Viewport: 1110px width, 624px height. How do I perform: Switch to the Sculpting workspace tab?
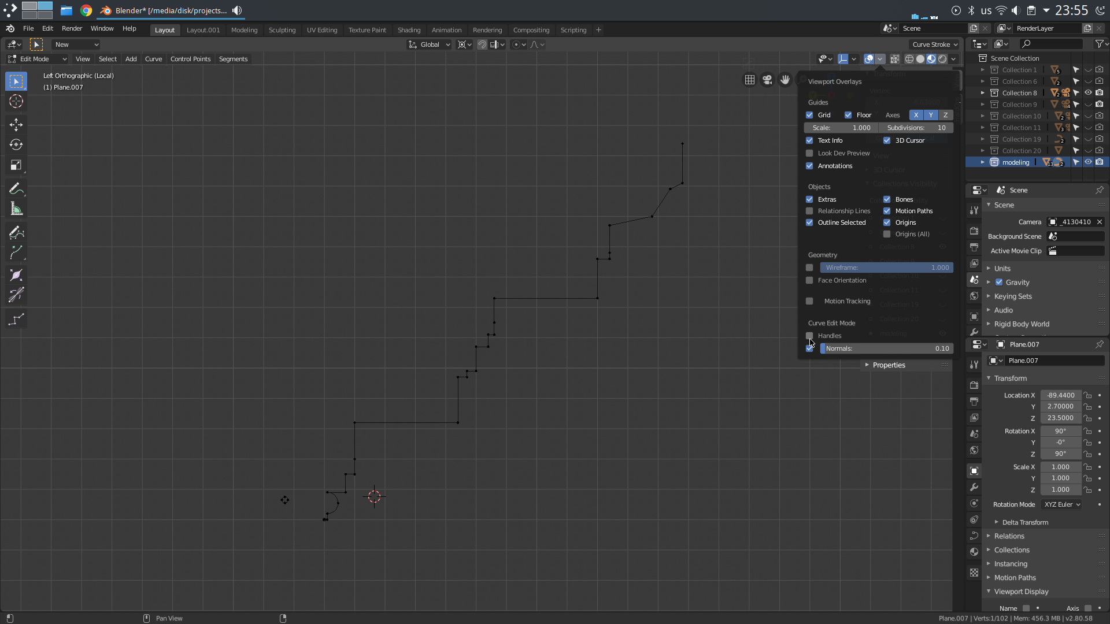tap(282, 30)
